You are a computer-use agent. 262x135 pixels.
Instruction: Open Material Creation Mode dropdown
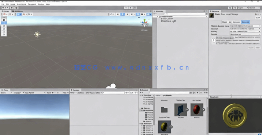click(x=245, y=26)
